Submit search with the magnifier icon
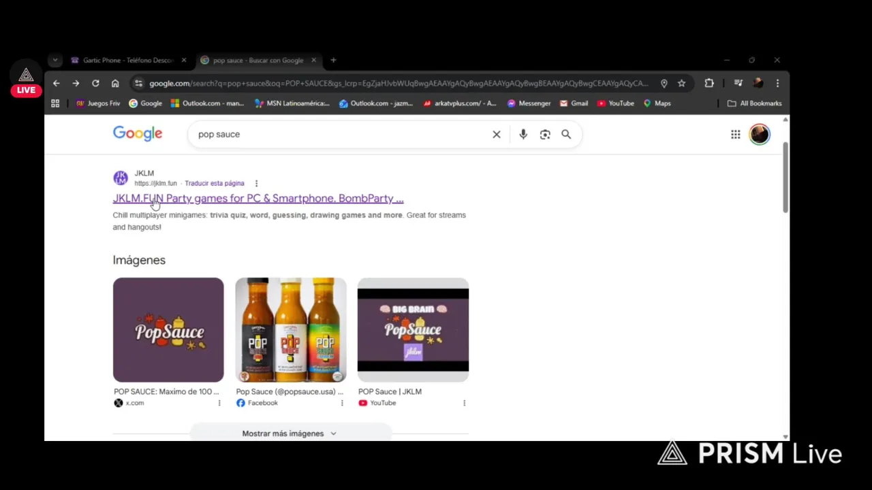This screenshot has width=872, height=490. [x=566, y=134]
